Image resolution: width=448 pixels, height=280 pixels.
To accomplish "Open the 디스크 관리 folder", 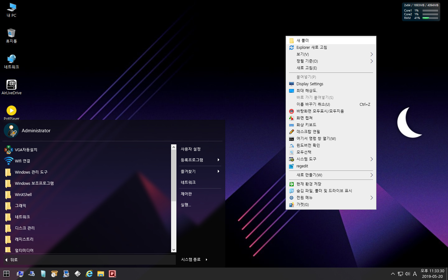I will coord(87,228).
